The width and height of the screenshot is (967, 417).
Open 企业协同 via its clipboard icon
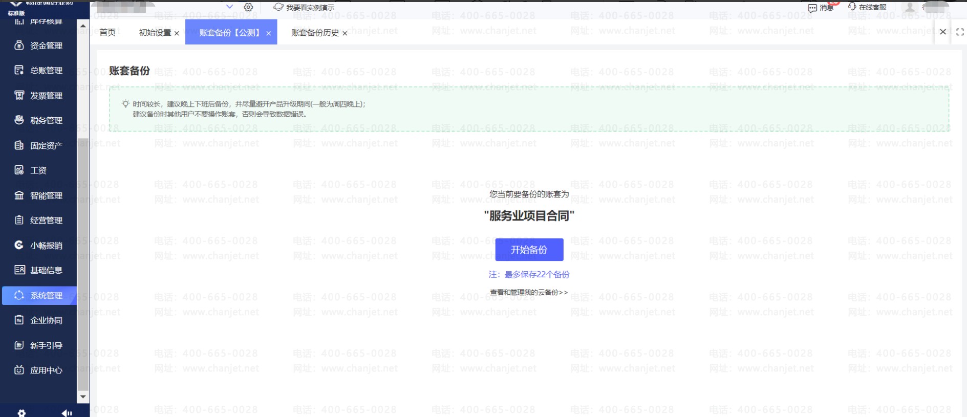pos(19,320)
